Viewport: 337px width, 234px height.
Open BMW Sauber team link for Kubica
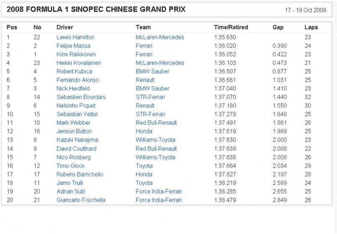pyautogui.click(x=152, y=71)
